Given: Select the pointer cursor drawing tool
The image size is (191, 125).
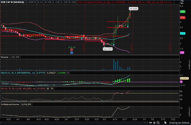Looking at the screenshot, I should pyautogui.click(x=165, y=123).
